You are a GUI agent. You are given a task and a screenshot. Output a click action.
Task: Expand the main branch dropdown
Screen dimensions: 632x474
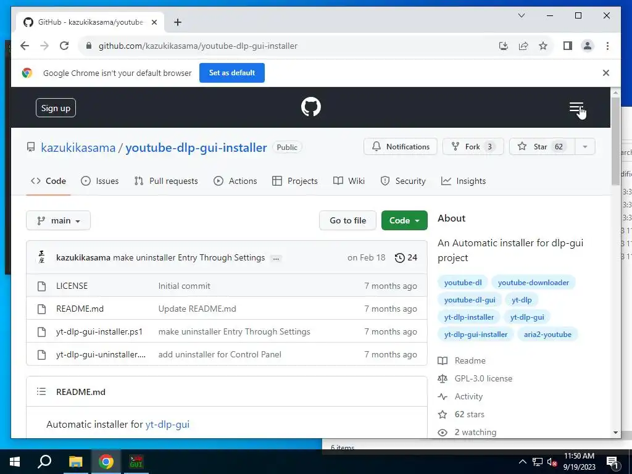pos(59,220)
